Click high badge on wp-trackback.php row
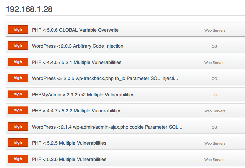 [x=18, y=78]
